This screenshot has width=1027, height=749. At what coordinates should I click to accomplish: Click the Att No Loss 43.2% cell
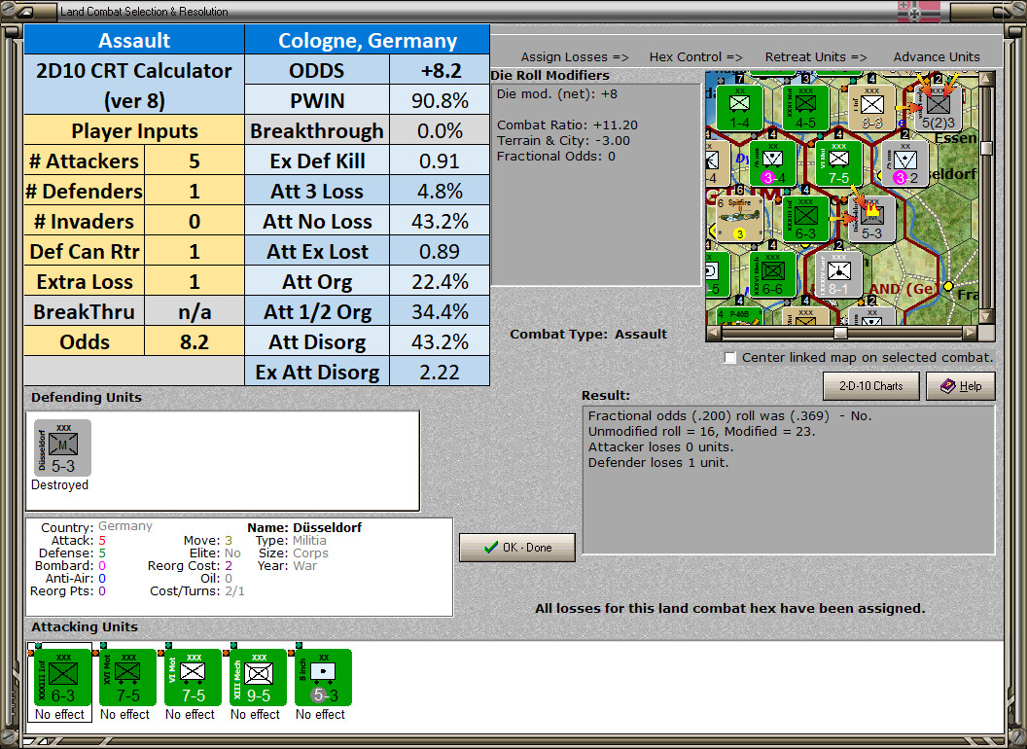(440, 222)
